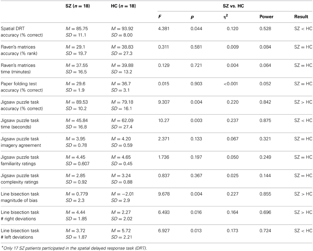Select the 'Raven's matrices time (minutes)' row label
The image size is (313, 251).
click(18, 68)
